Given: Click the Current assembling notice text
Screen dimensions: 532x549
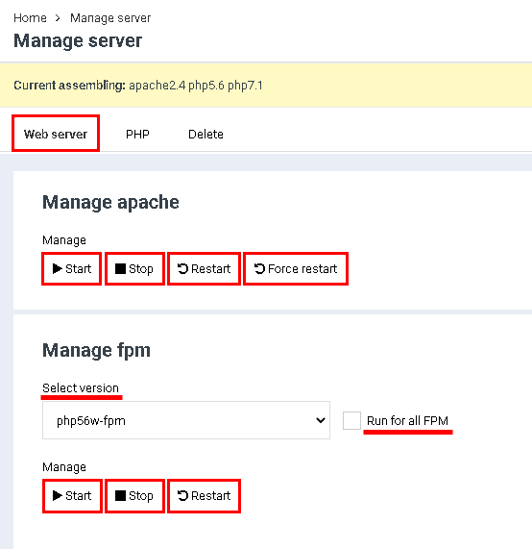Looking at the screenshot, I should [138, 86].
